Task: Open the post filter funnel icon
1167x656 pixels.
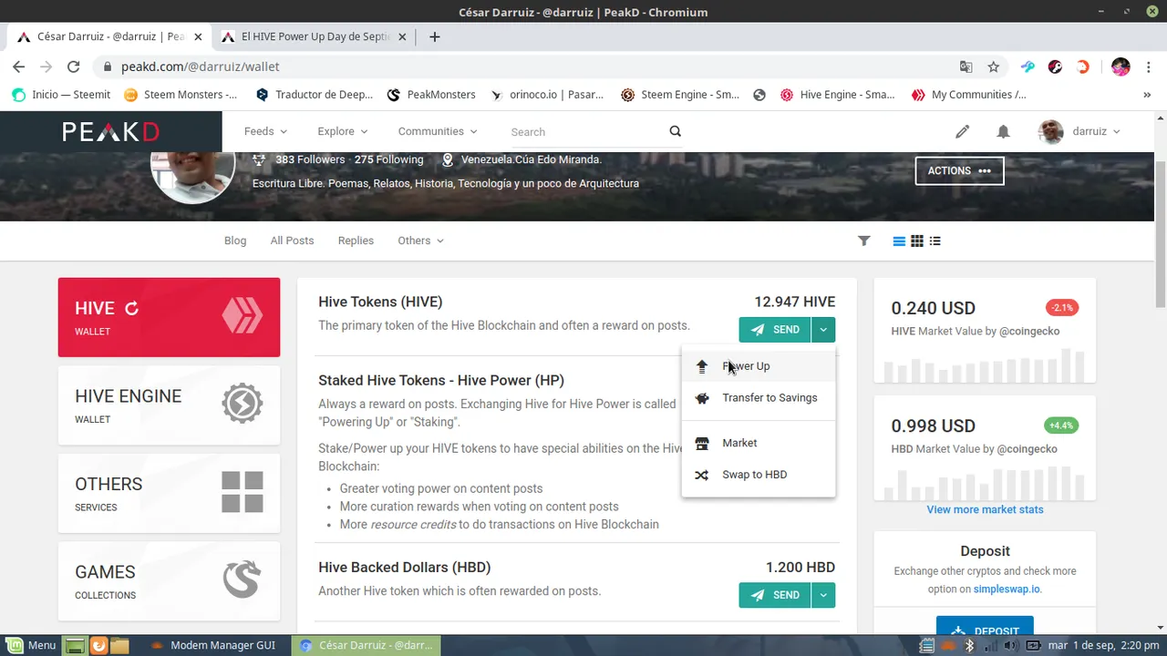Action: tap(864, 241)
